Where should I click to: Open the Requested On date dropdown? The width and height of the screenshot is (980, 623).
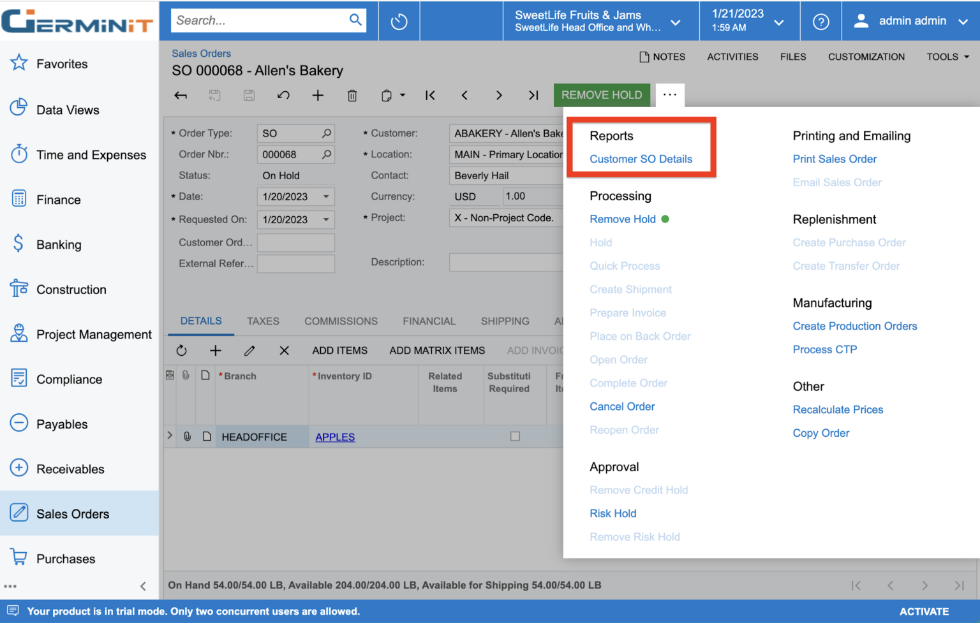326,219
